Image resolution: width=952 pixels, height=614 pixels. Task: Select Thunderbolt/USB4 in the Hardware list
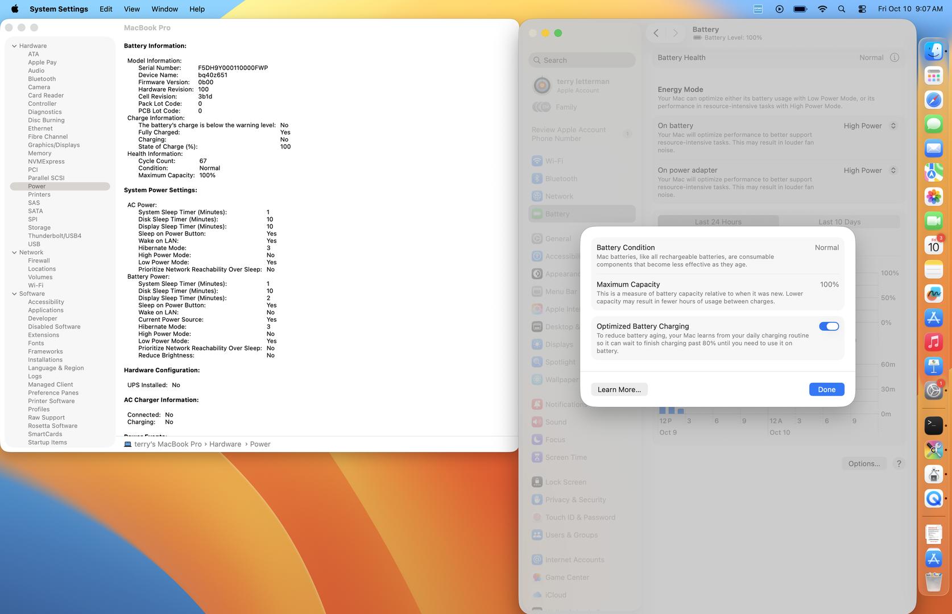point(55,236)
